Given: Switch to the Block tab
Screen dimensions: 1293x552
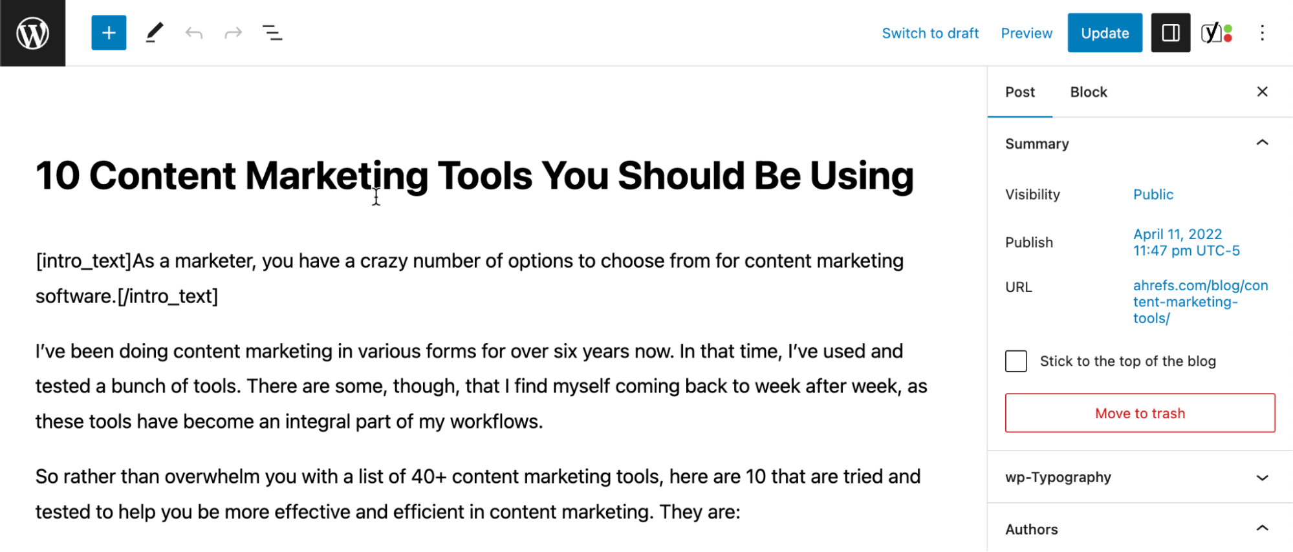Looking at the screenshot, I should pos(1089,92).
